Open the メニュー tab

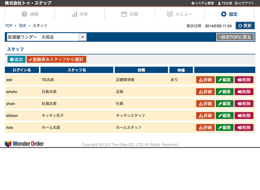click(x=180, y=14)
